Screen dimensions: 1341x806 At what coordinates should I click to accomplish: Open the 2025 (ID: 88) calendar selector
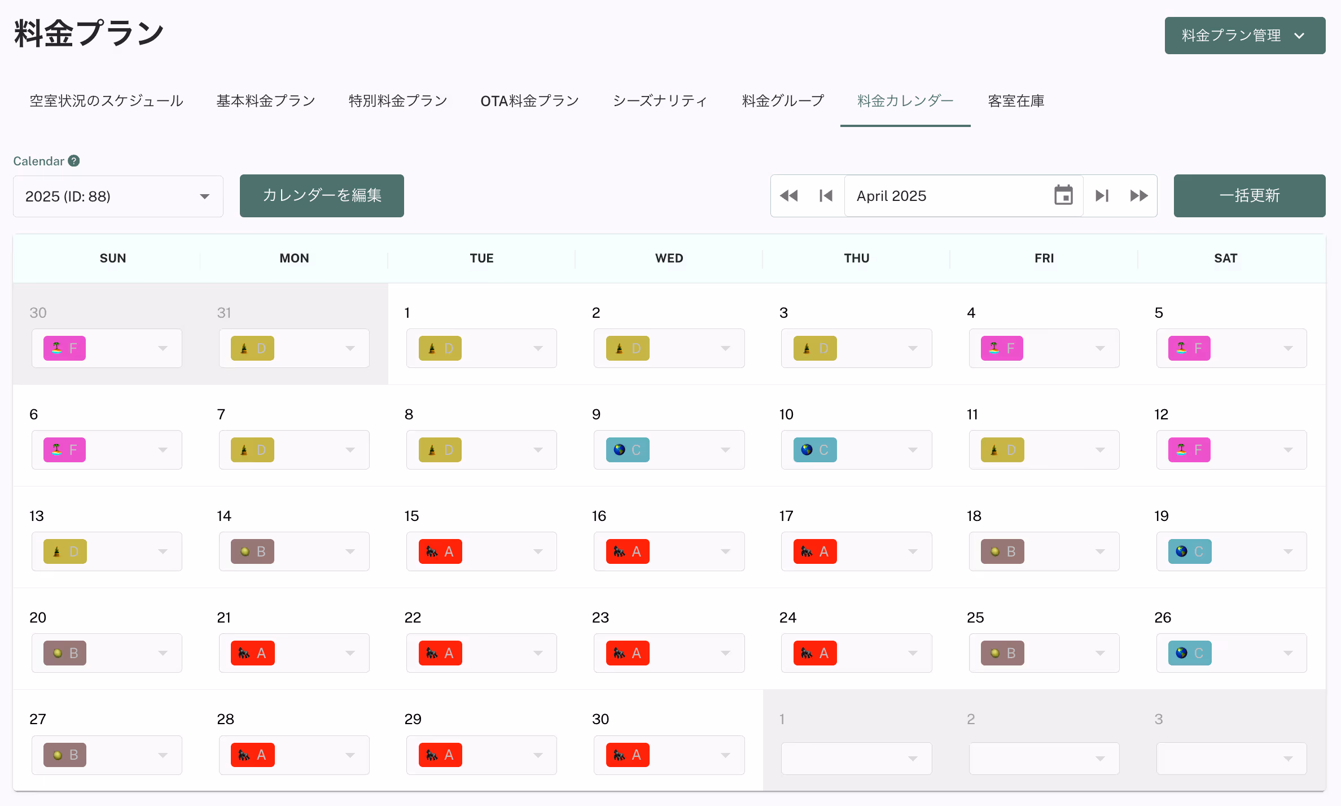click(118, 196)
